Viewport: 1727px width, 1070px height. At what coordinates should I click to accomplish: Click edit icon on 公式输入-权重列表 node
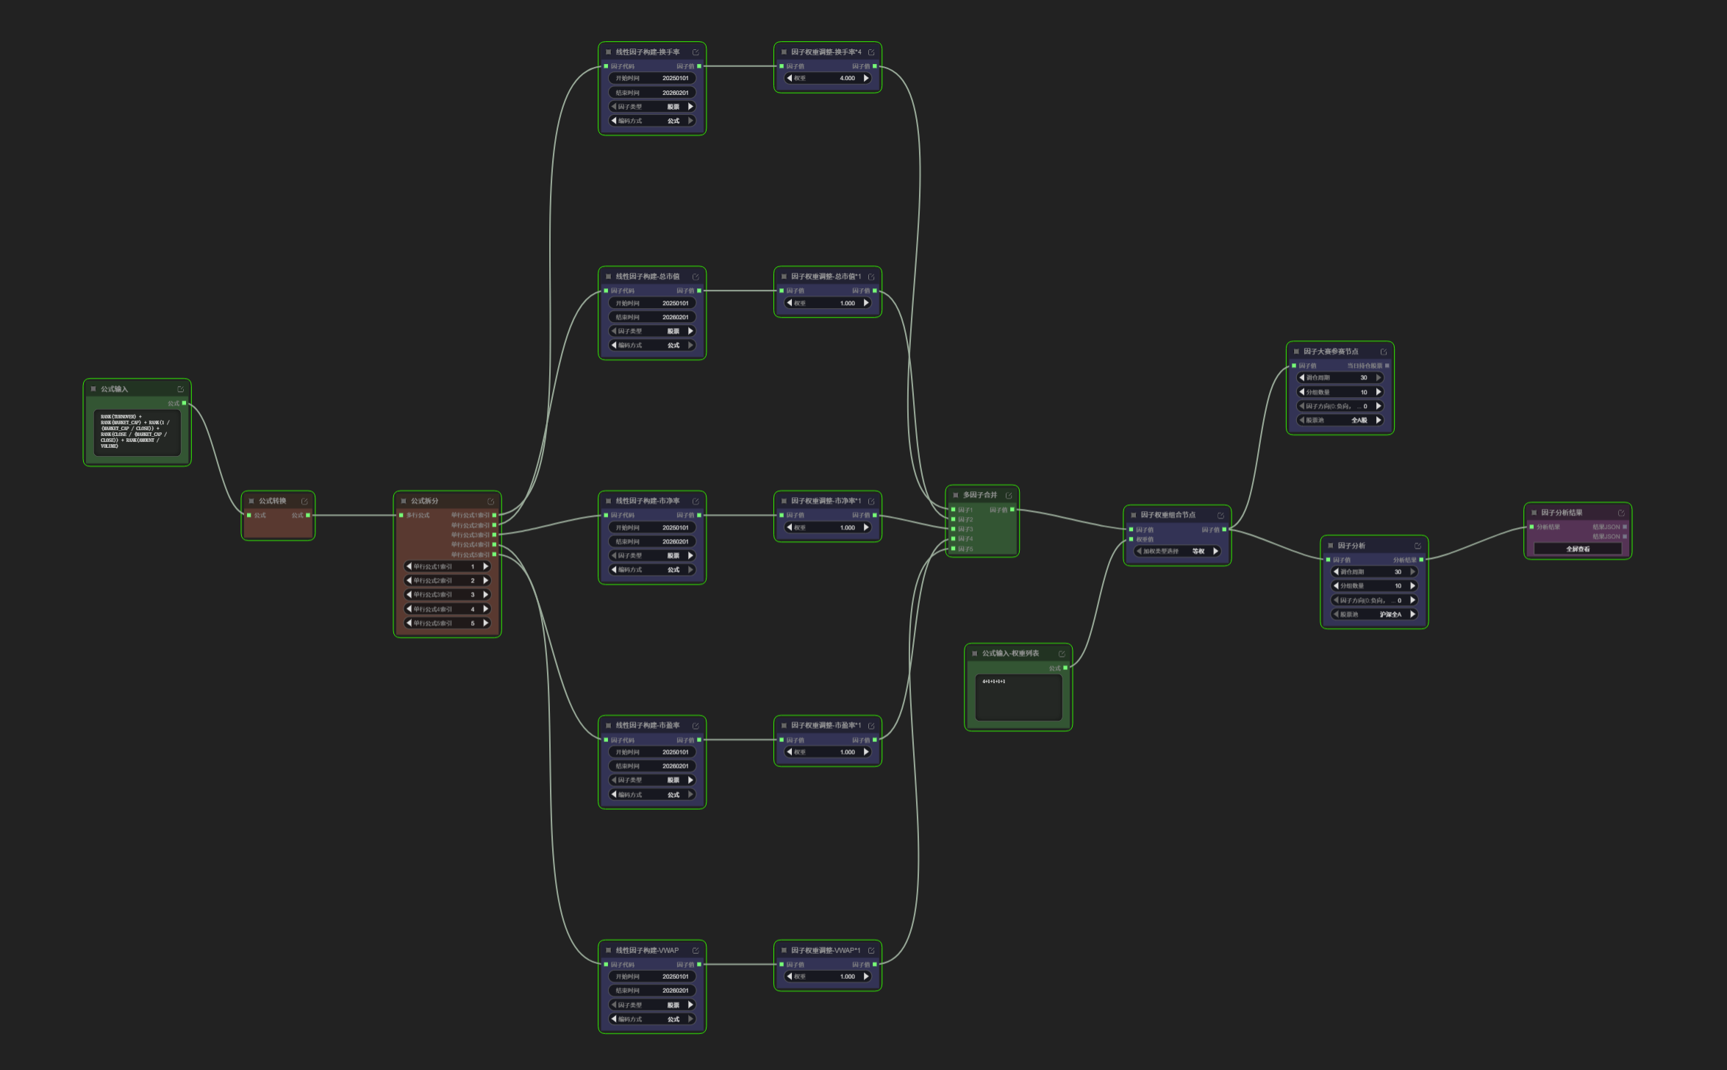[1062, 654]
